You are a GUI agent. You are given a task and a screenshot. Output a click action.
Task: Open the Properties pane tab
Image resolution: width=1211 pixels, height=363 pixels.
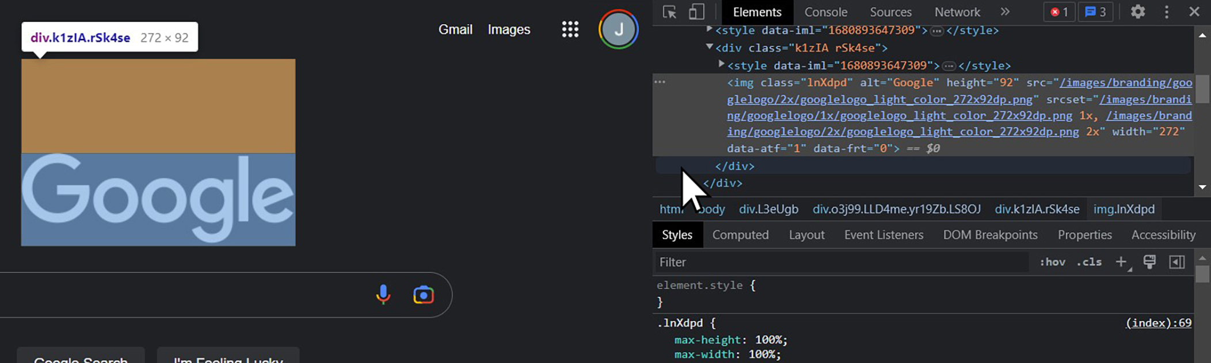pyautogui.click(x=1084, y=235)
